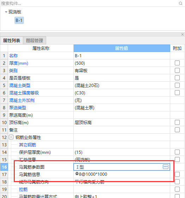185x198 pixels.
Task: Click the 属性名称 column header
Action: click(x=41, y=48)
